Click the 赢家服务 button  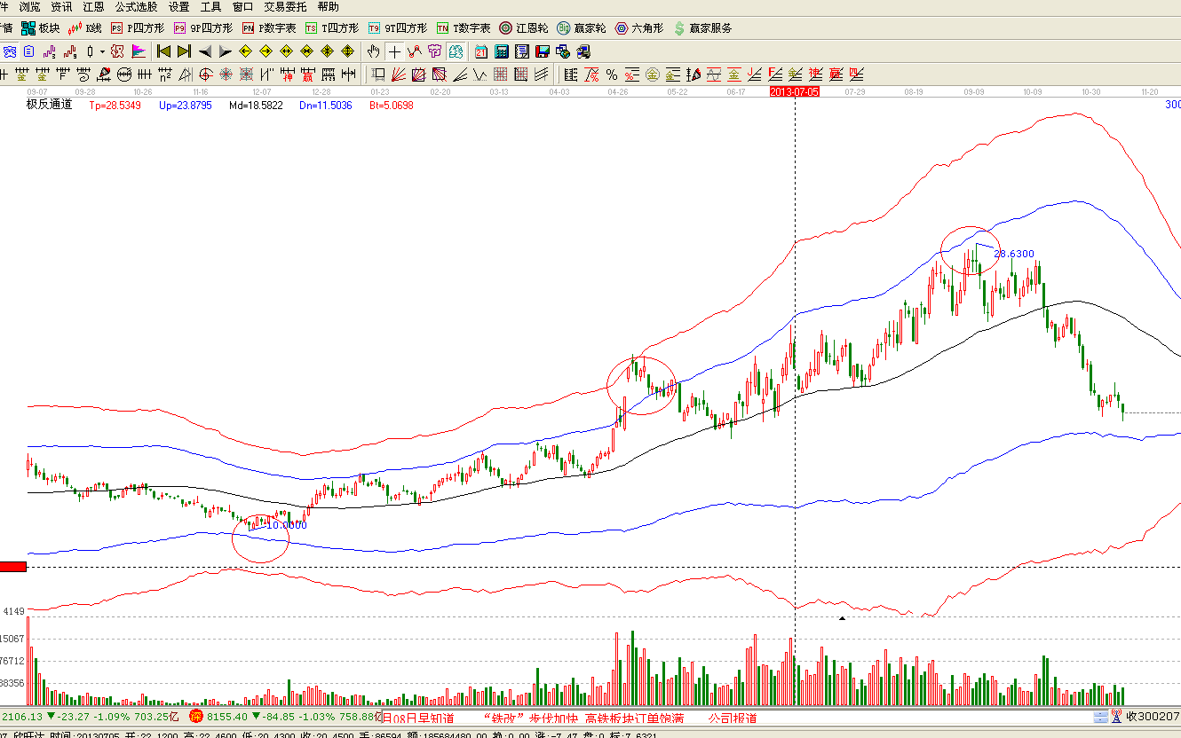[702, 28]
